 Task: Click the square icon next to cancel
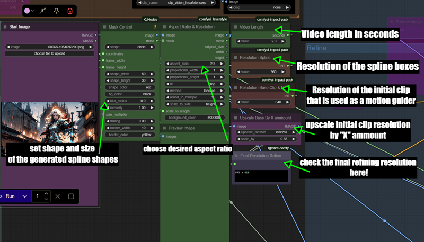[x=71, y=196]
